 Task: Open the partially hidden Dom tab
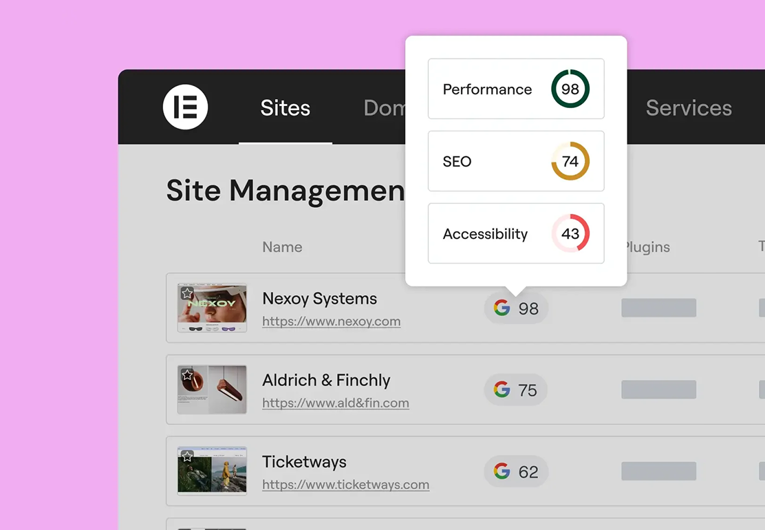[x=385, y=108]
